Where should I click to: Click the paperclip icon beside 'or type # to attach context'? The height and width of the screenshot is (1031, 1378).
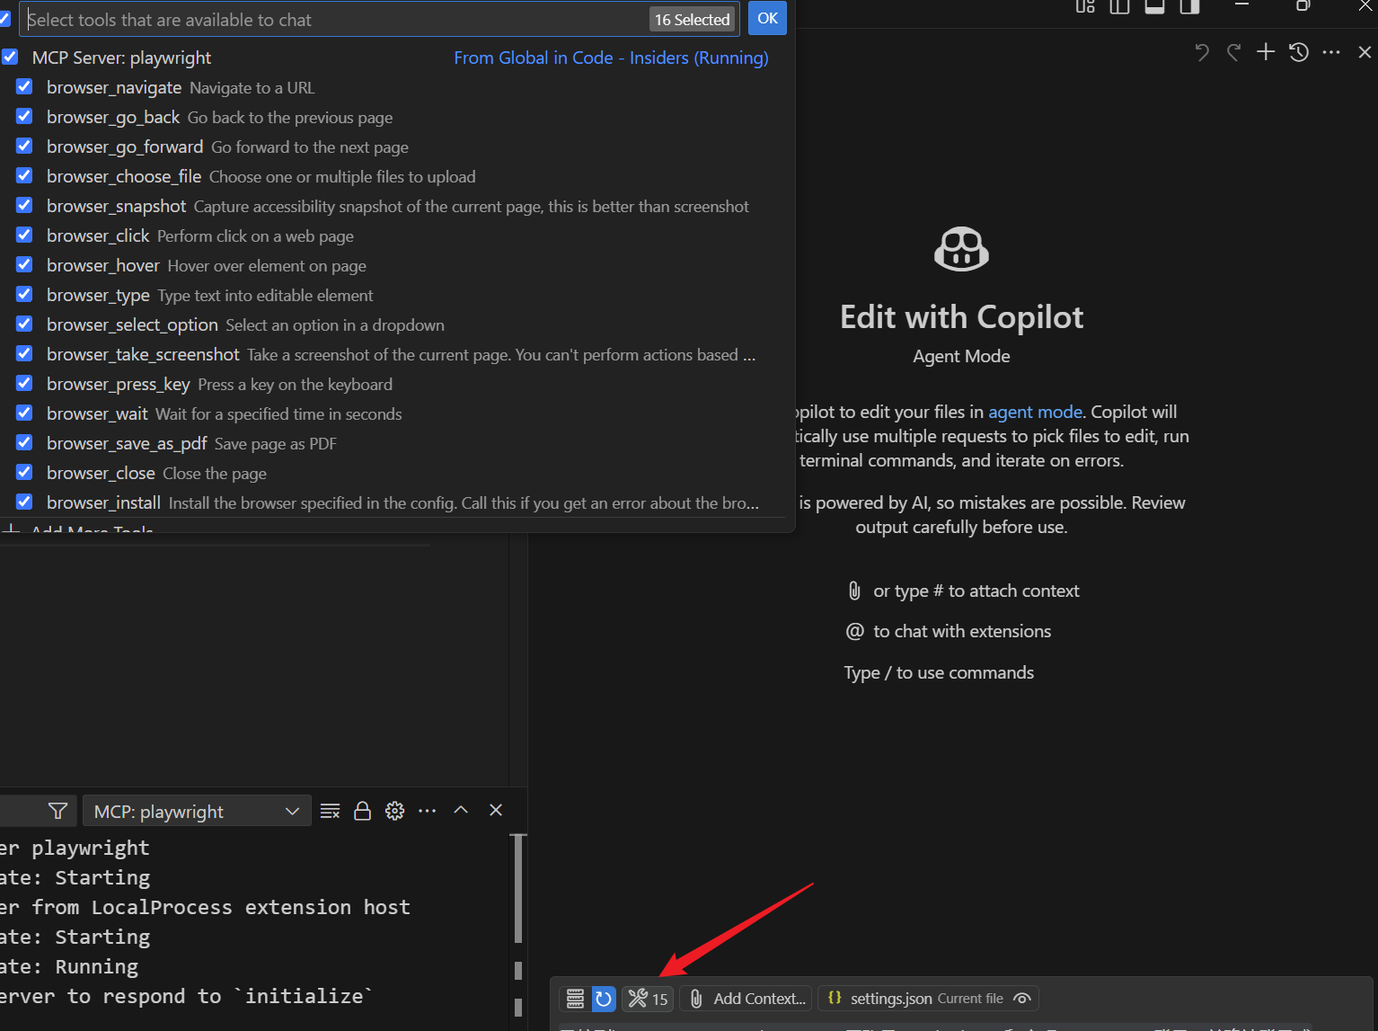[x=854, y=591]
